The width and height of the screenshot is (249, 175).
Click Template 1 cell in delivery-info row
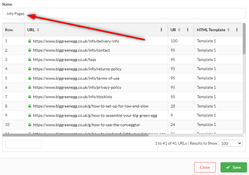click(206, 41)
